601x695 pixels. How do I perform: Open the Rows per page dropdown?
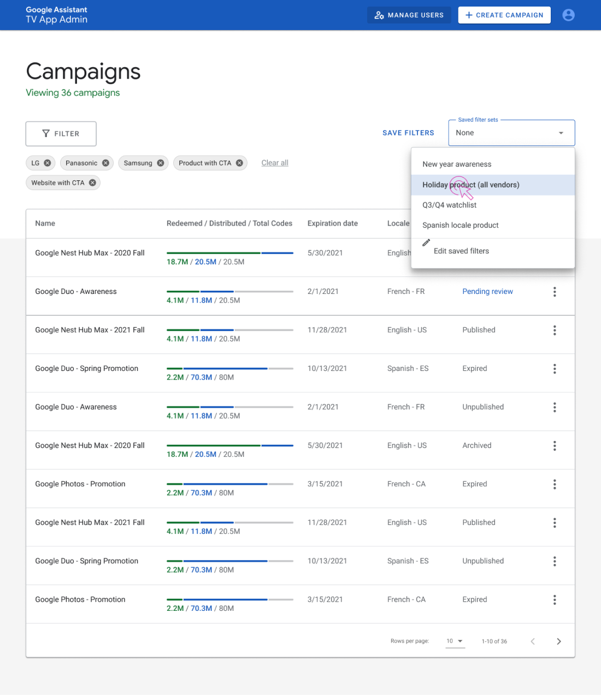pos(455,641)
